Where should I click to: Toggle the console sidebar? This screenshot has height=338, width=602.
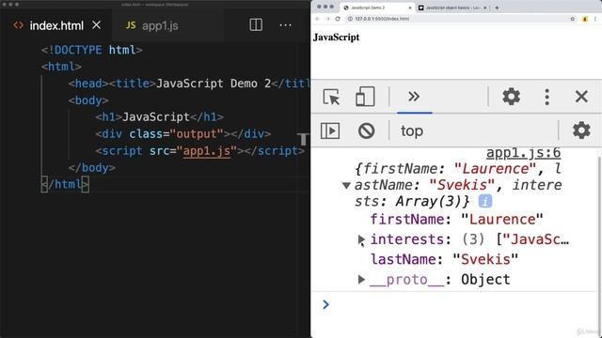pyautogui.click(x=330, y=131)
